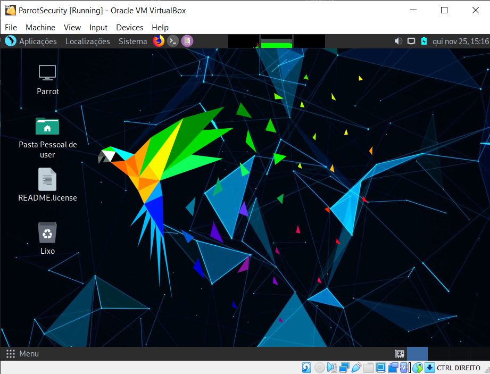Click the show desktop icon in bottom panel
Image resolution: width=490 pixels, height=374 pixels.
400,354
